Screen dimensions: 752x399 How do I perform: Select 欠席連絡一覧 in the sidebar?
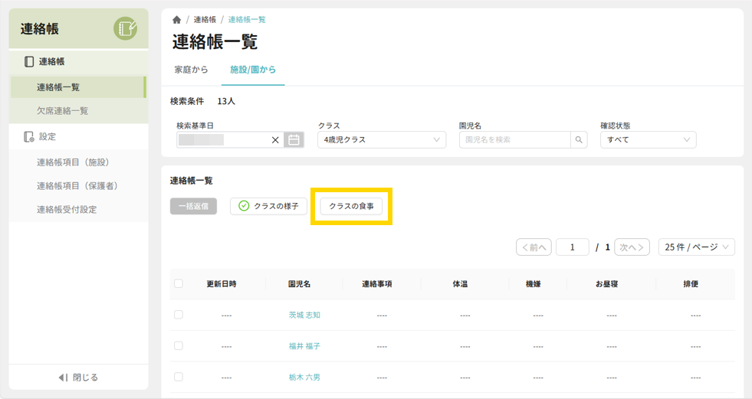pyautogui.click(x=63, y=111)
